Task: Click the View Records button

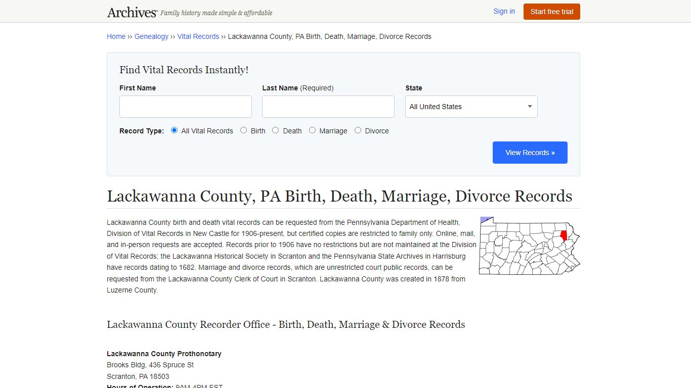Action: (x=530, y=153)
